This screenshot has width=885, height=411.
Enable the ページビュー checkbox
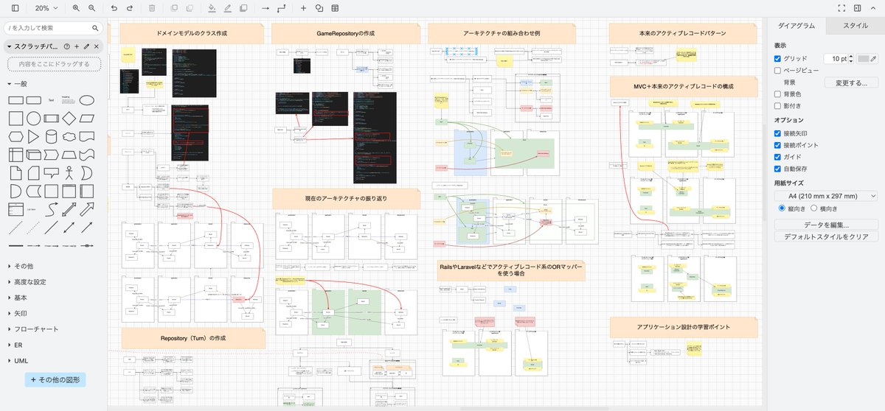(x=777, y=71)
